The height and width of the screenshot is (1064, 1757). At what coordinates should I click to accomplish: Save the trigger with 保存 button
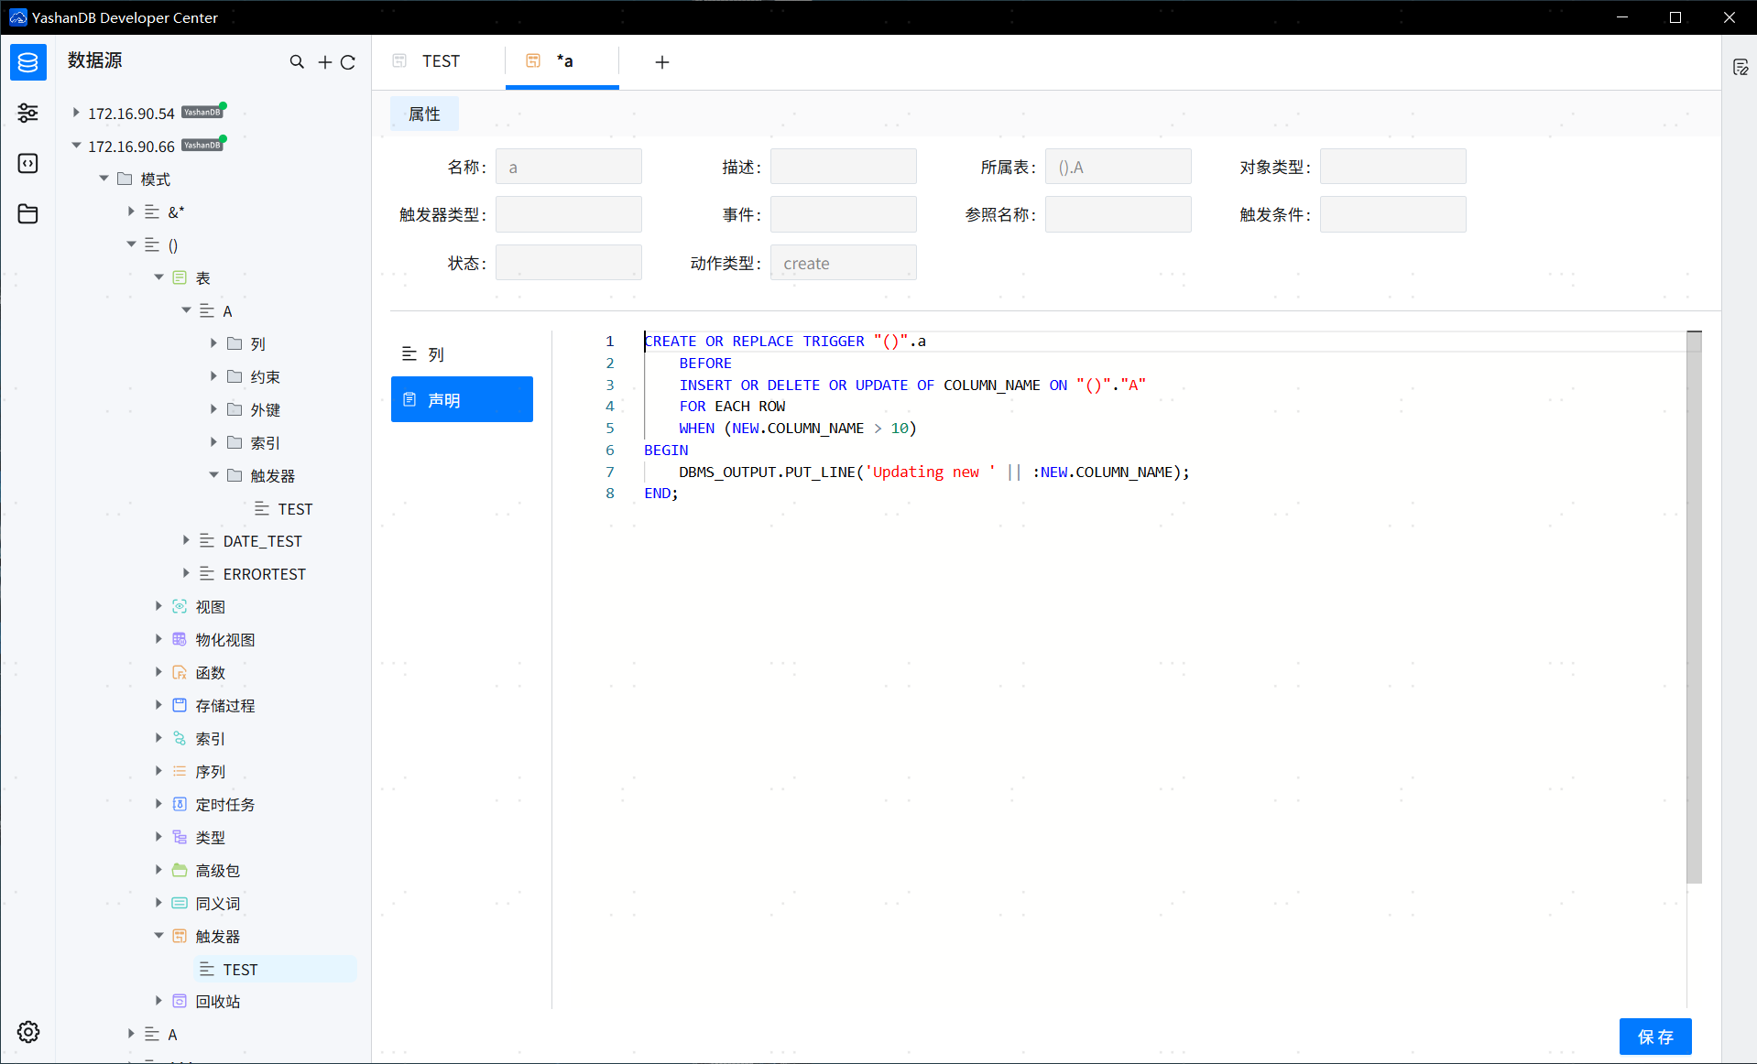pyautogui.click(x=1655, y=1036)
